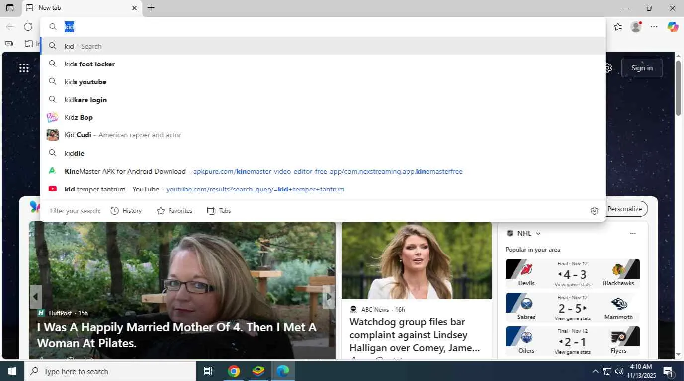This screenshot has width=684, height=381.
Task: Open the notification center icon
Action: 668,371
